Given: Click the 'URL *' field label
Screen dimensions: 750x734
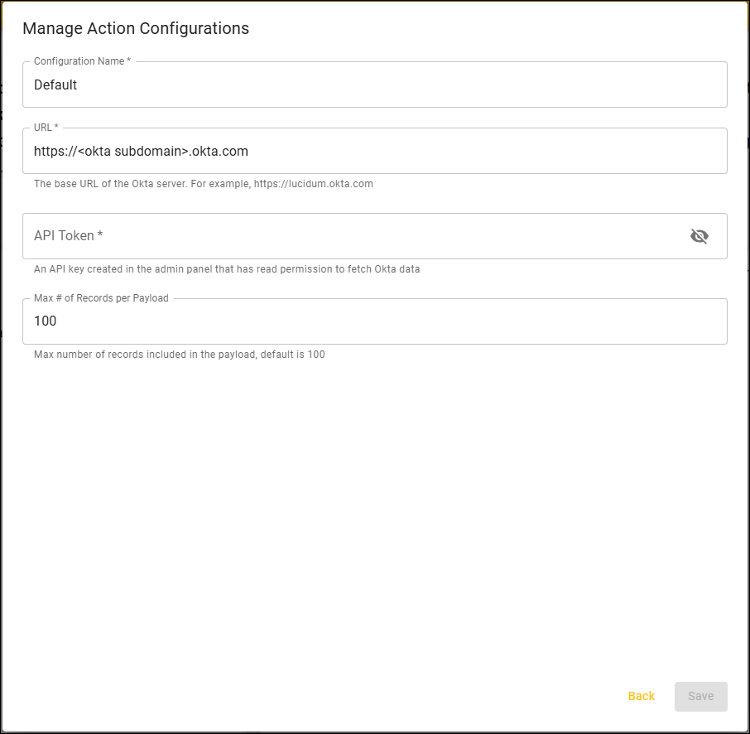Looking at the screenshot, I should [x=46, y=128].
